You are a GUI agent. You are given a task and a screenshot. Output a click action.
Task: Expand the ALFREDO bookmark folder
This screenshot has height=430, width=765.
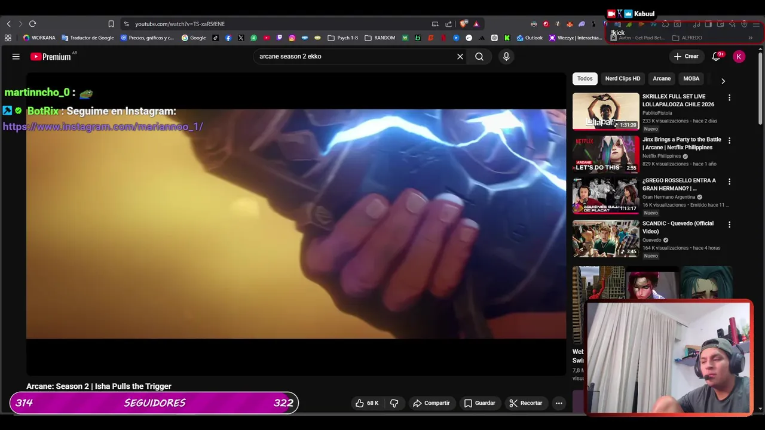[x=687, y=38]
